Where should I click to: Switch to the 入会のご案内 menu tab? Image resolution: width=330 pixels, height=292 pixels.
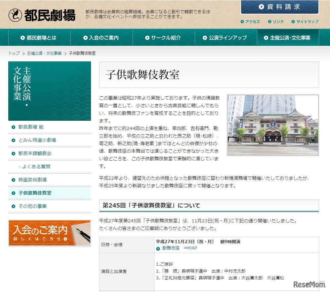(102, 37)
